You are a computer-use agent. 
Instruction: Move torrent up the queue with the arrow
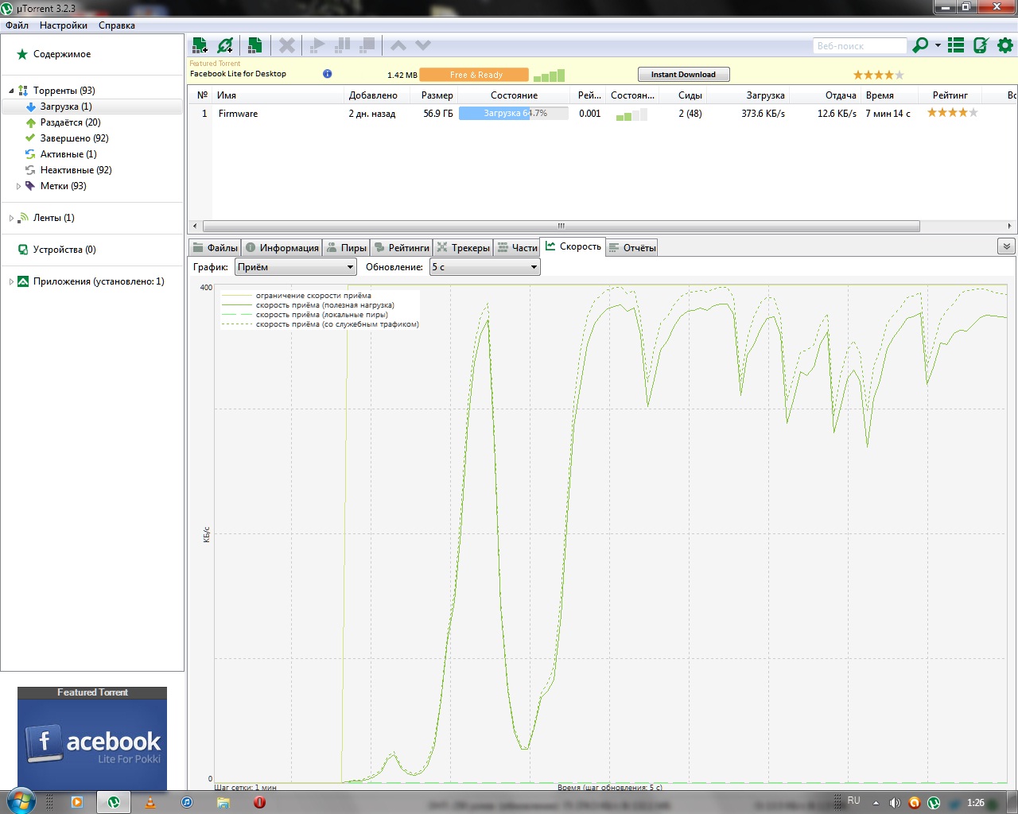(x=398, y=45)
